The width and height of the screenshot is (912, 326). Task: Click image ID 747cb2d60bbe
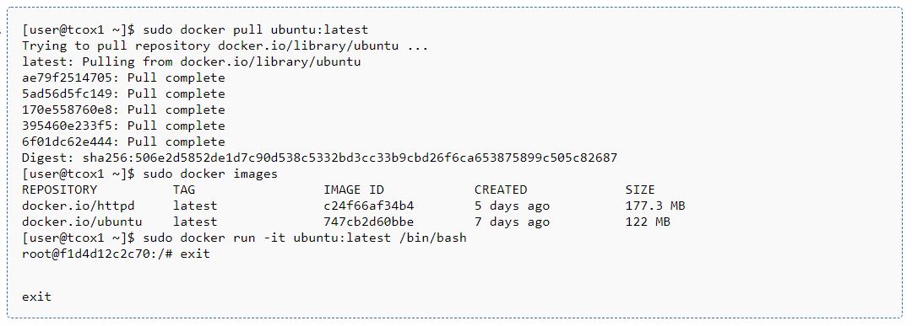(369, 222)
